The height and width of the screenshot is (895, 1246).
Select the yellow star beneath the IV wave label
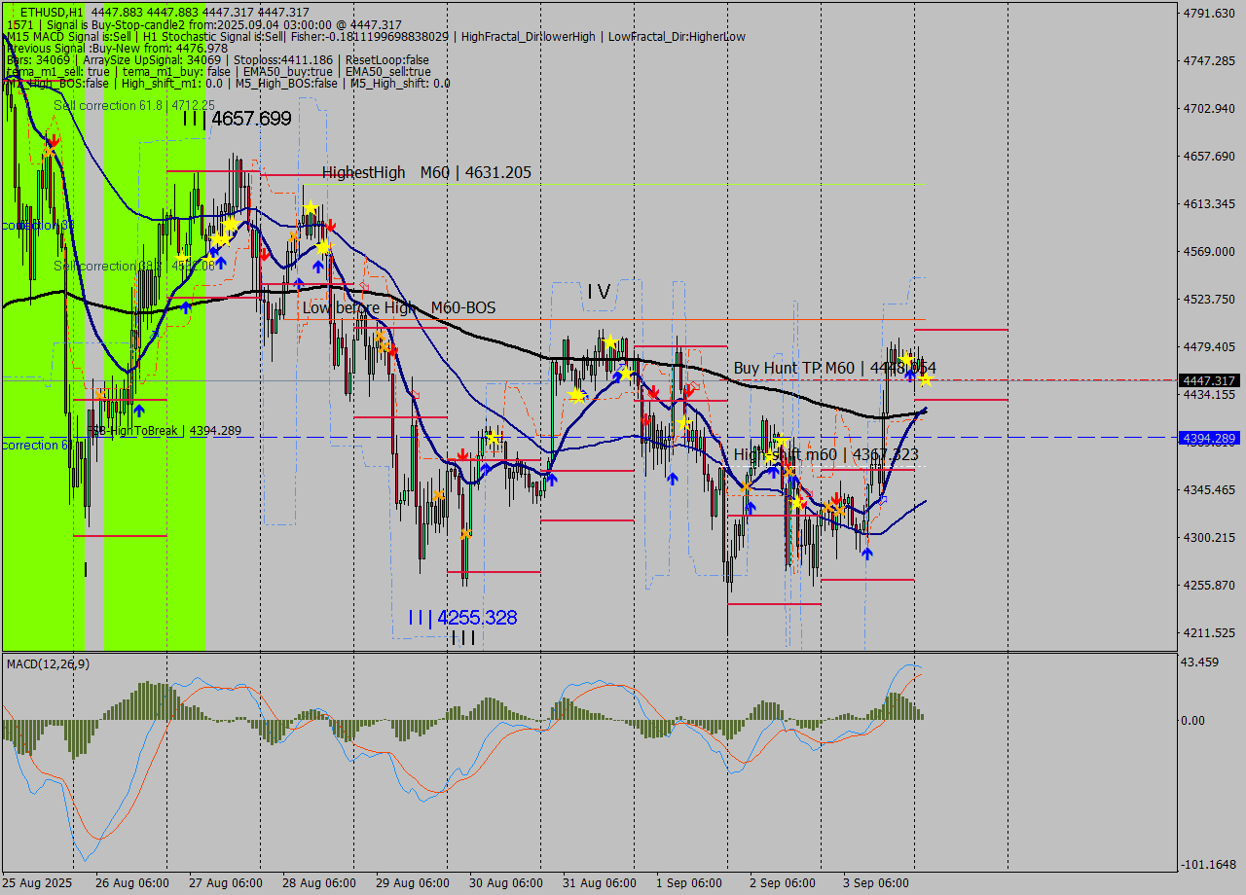[610, 341]
